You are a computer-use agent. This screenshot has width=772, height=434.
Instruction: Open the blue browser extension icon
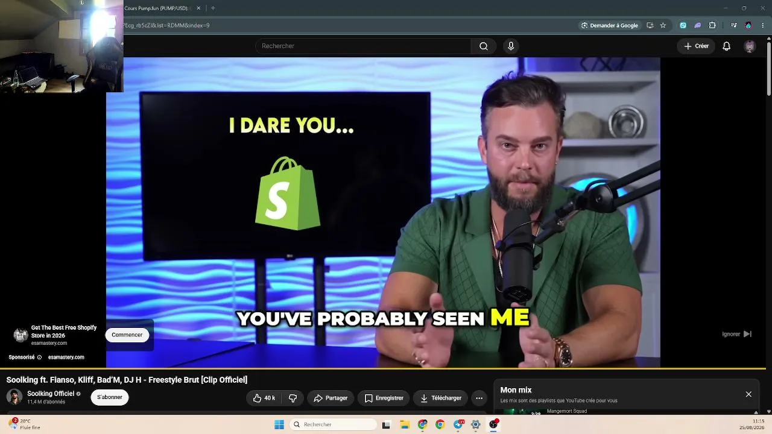pyautogui.click(x=683, y=25)
